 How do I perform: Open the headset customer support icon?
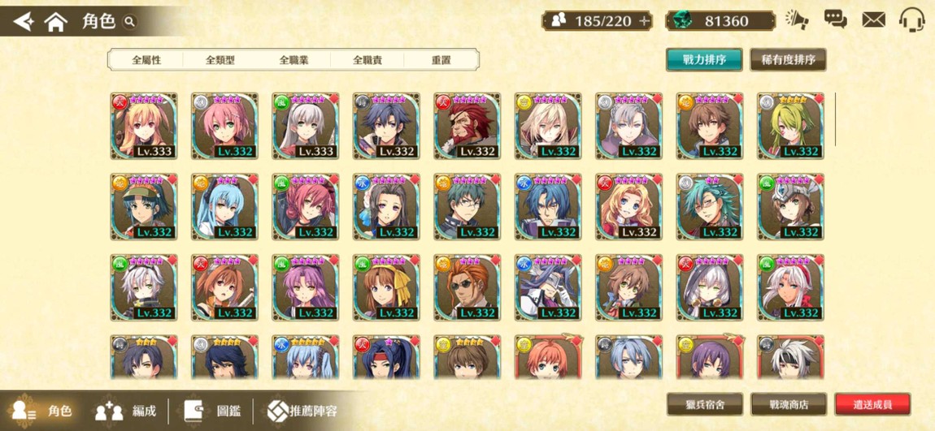coord(911,19)
